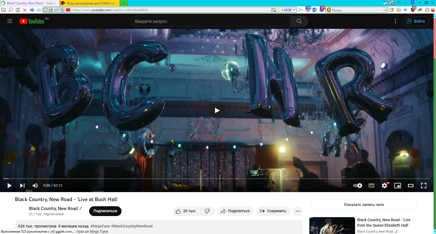This screenshot has height=234, width=436.
Task: Open the tracking protection shield icon
Action: (46, 10)
